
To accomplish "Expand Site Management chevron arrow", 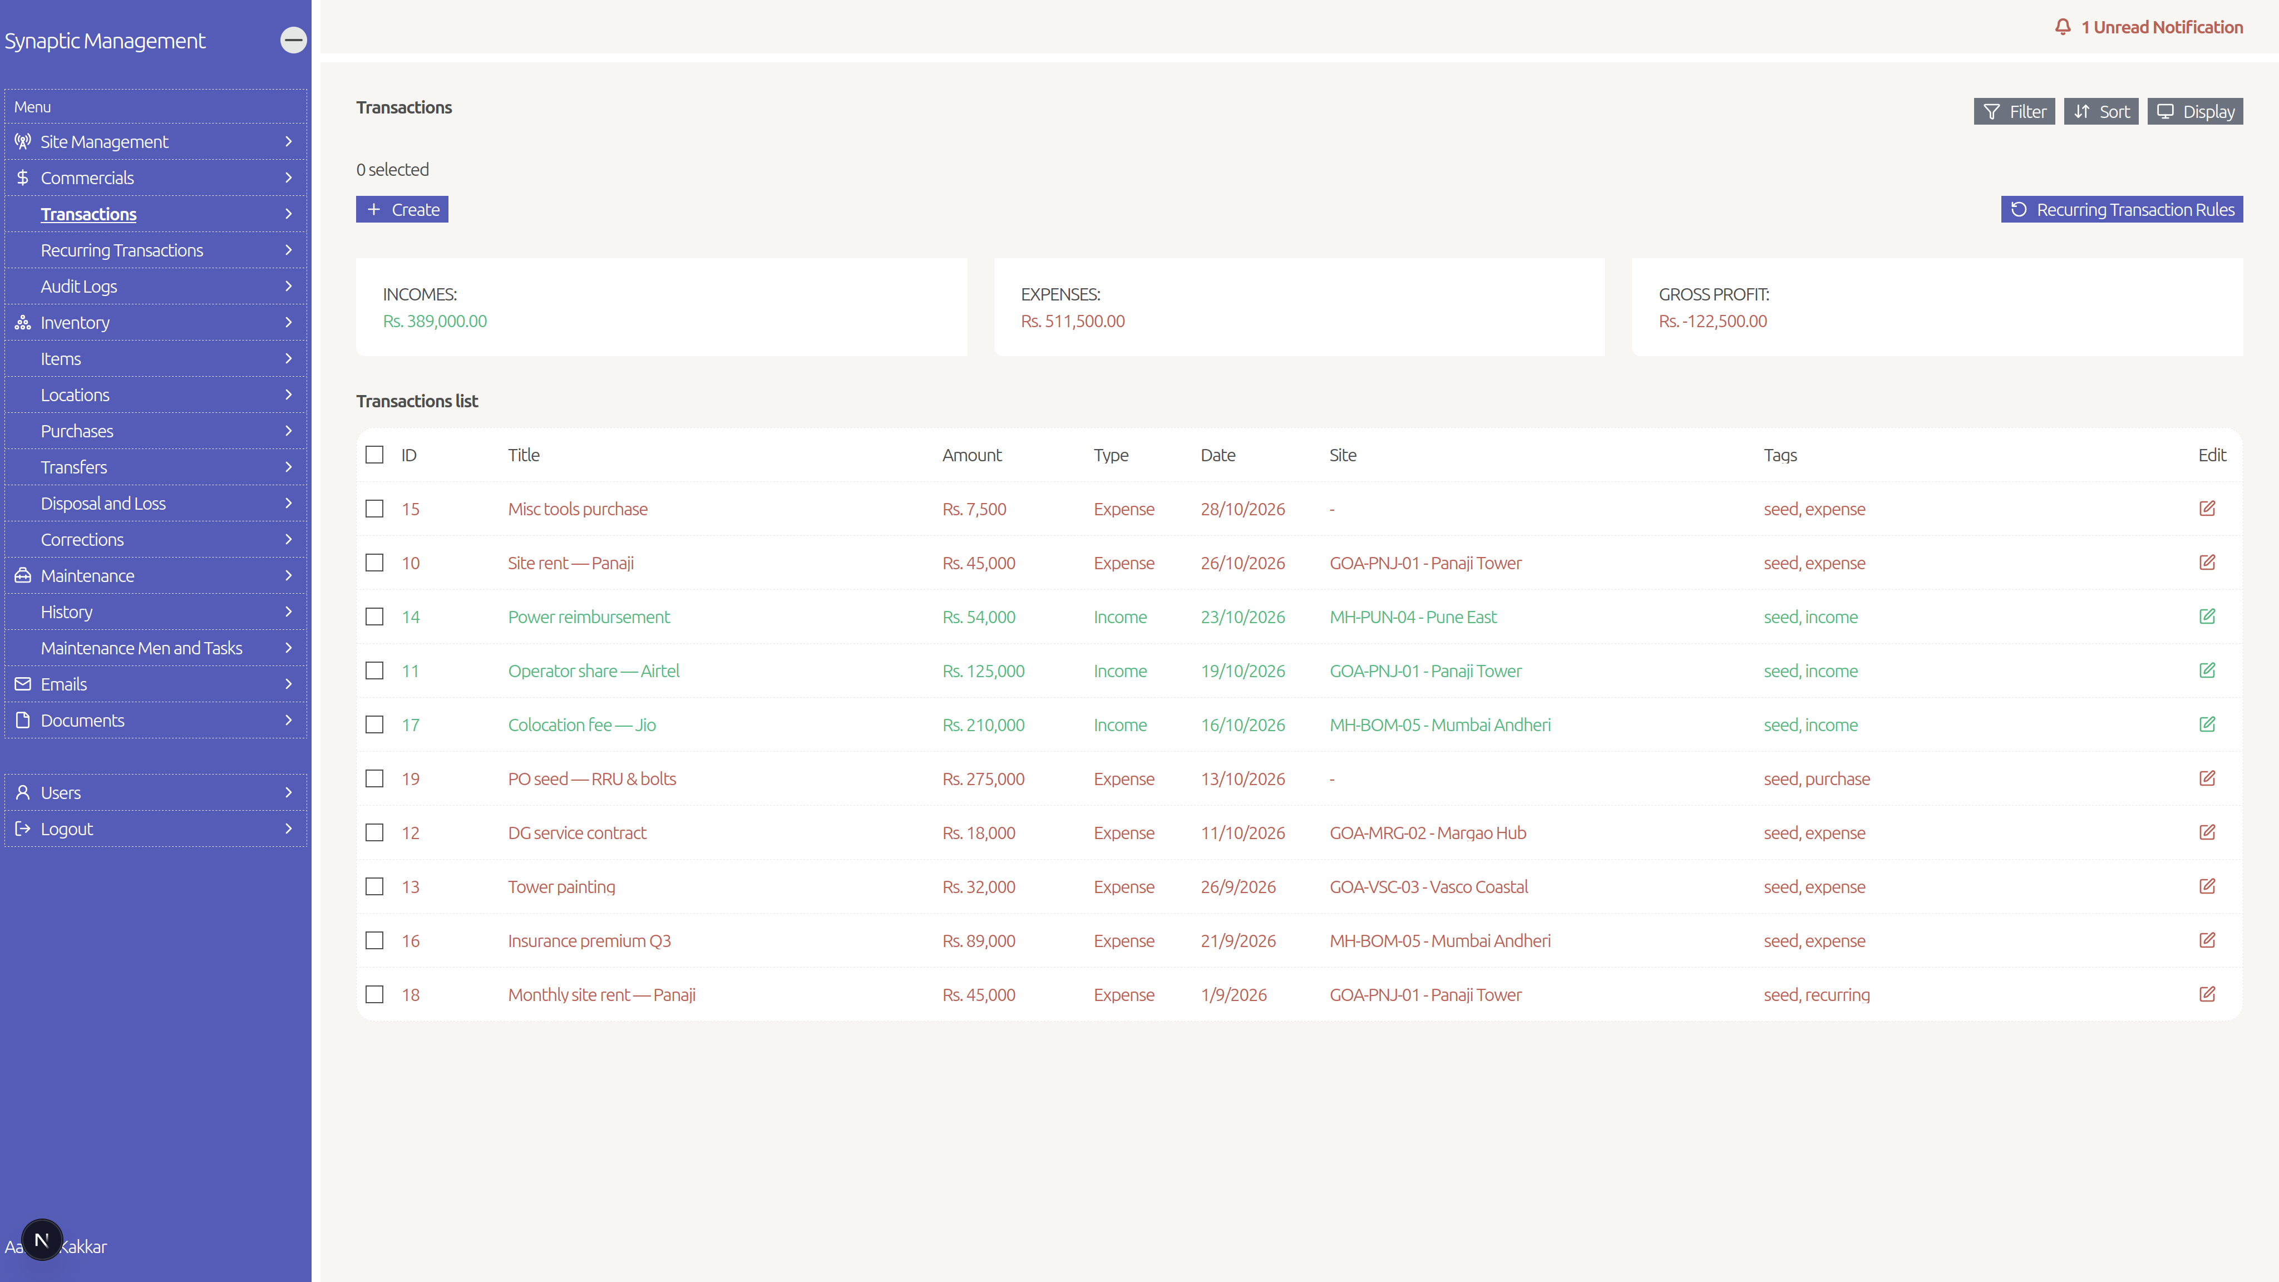I will tap(288, 141).
